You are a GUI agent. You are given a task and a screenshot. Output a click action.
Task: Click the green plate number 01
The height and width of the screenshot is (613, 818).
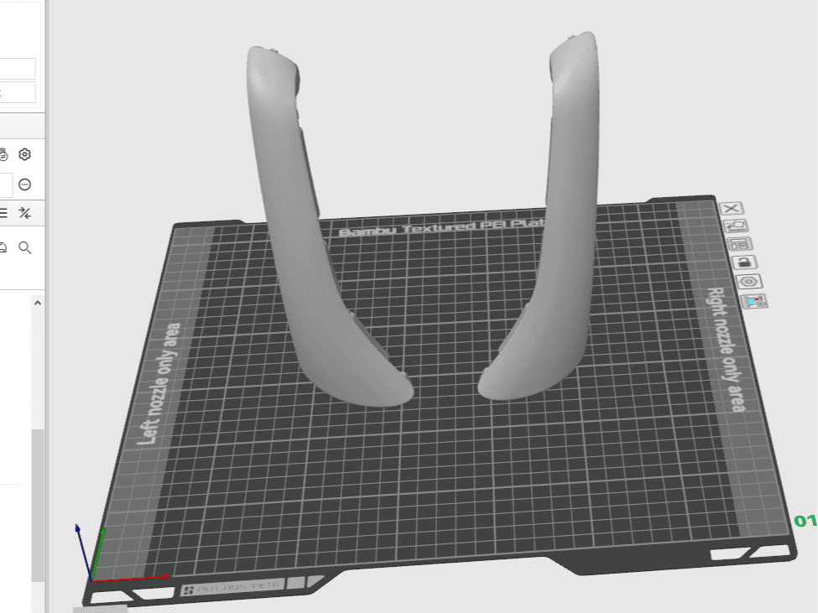point(805,520)
